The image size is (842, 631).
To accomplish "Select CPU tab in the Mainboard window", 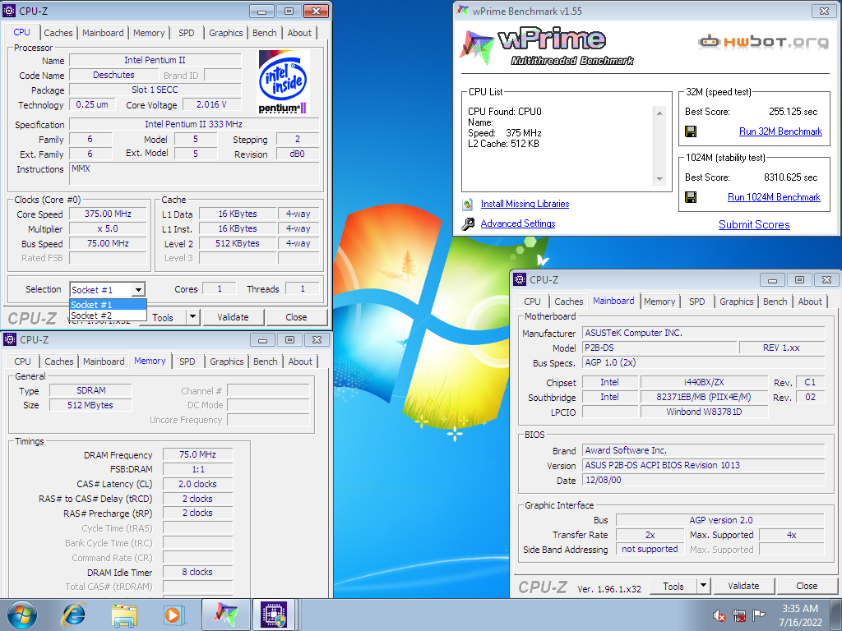I will (x=532, y=302).
